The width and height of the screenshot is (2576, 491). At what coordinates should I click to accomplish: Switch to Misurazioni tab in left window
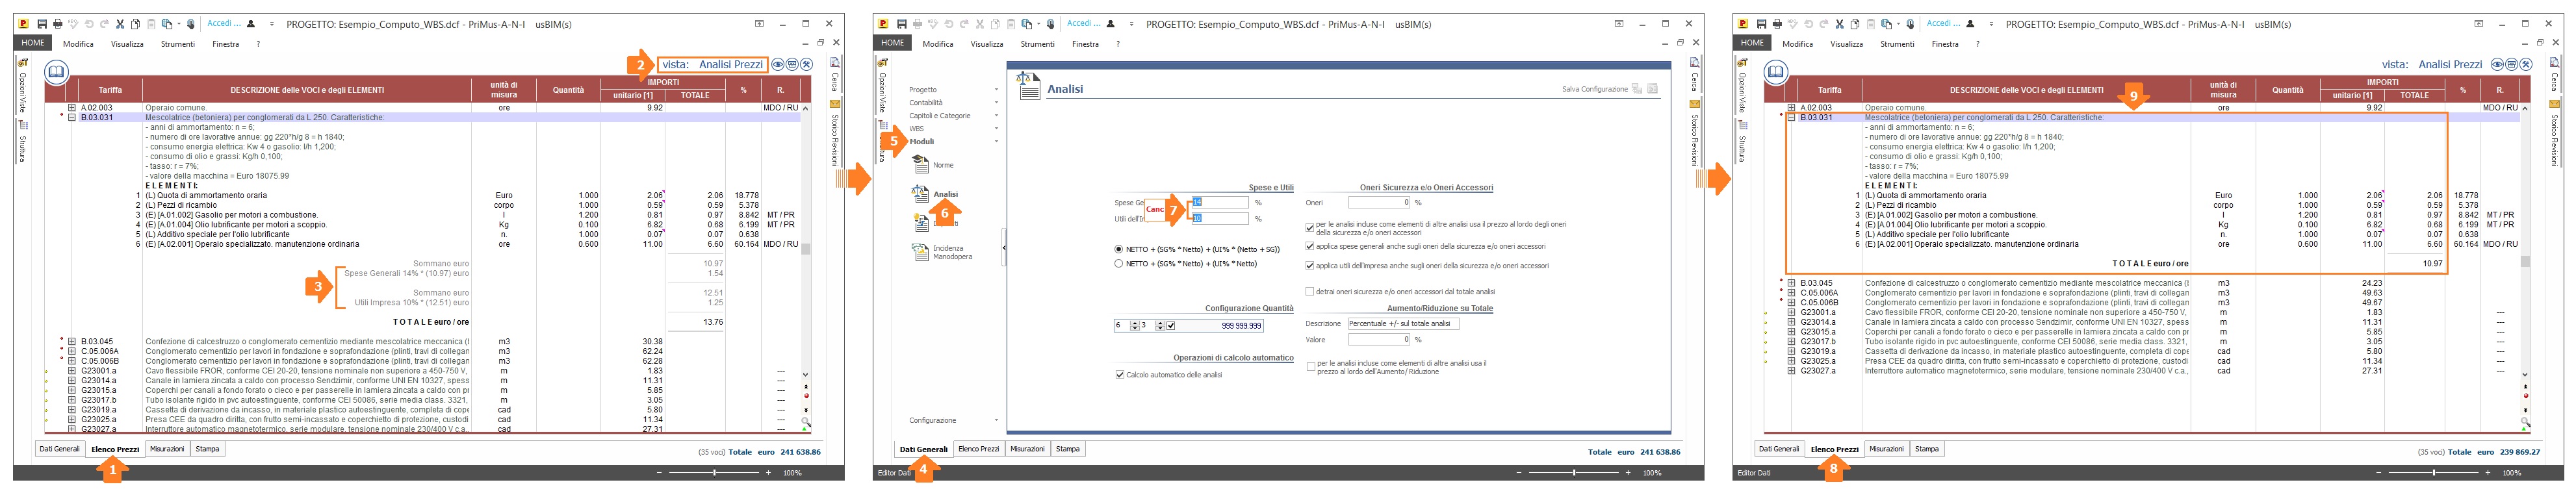(x=167, y=450)
